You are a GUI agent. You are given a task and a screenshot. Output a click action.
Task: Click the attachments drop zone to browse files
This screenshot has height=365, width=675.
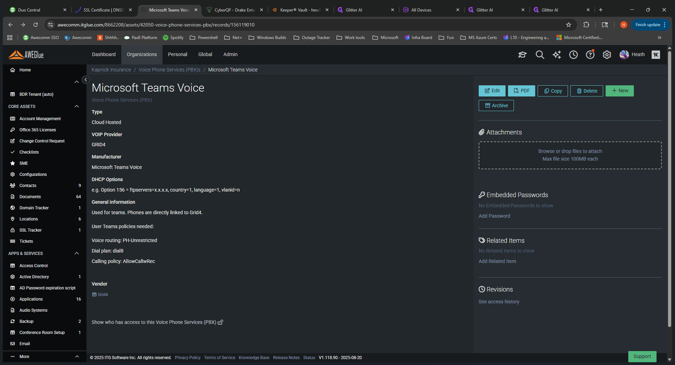point(570,155)
